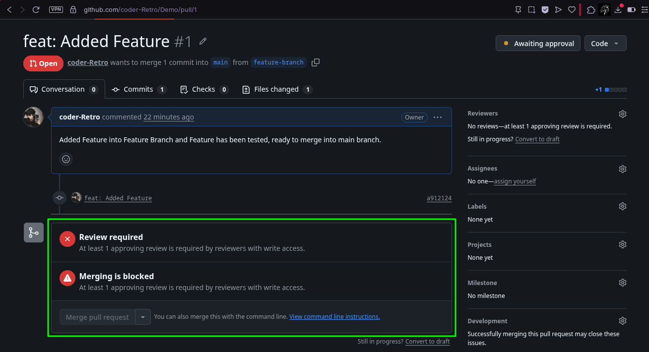Toggle the browser VPN badge

[x=56, y=9]
